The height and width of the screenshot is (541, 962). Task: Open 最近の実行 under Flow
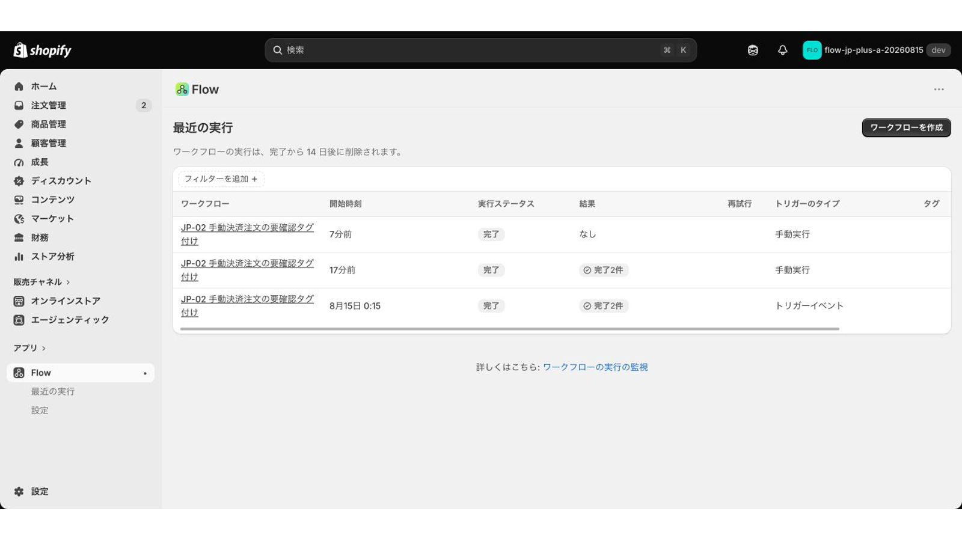[53, 391]
